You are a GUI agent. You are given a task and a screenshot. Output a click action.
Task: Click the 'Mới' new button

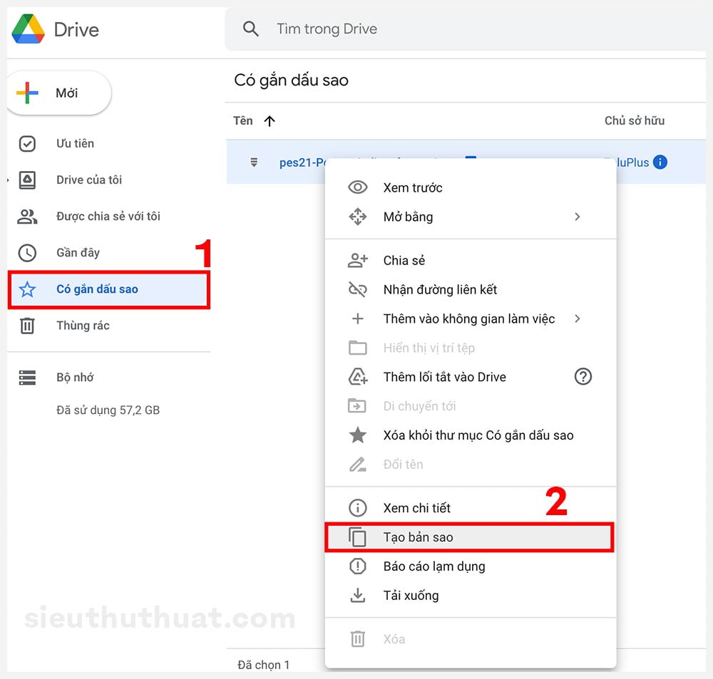point(59,93)
